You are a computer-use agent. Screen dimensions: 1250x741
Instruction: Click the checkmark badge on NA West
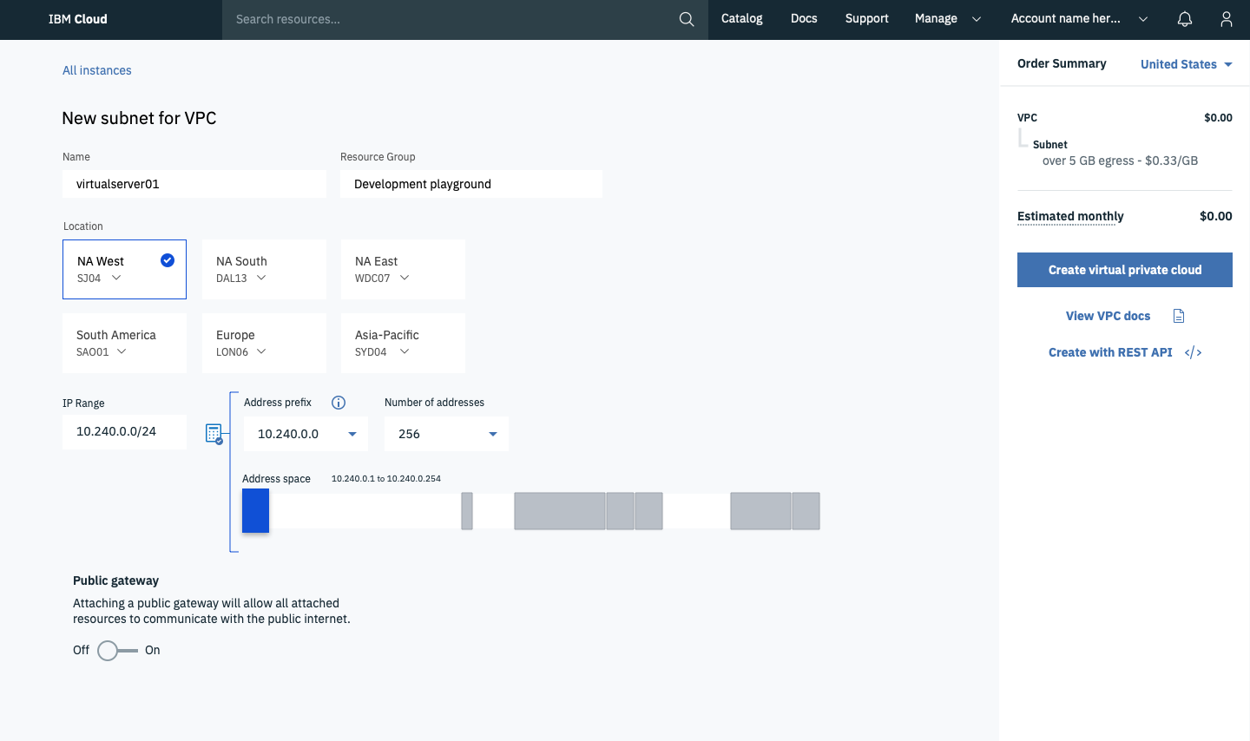[x=167, y=259]
